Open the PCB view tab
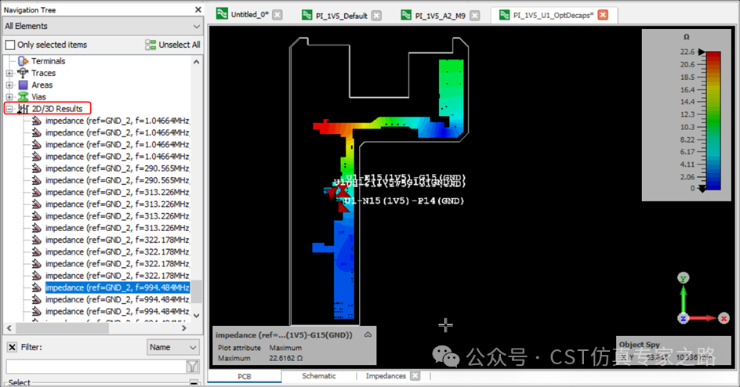This screenshot has height=387, width=740. (x=245, y=376)
